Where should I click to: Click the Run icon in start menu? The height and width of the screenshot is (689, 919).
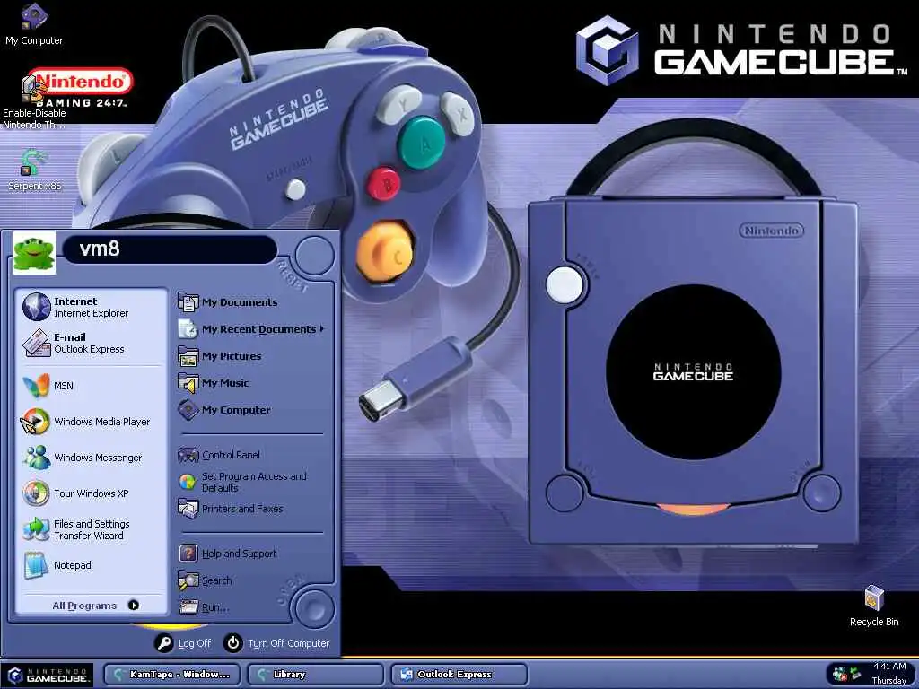point(189,607)
